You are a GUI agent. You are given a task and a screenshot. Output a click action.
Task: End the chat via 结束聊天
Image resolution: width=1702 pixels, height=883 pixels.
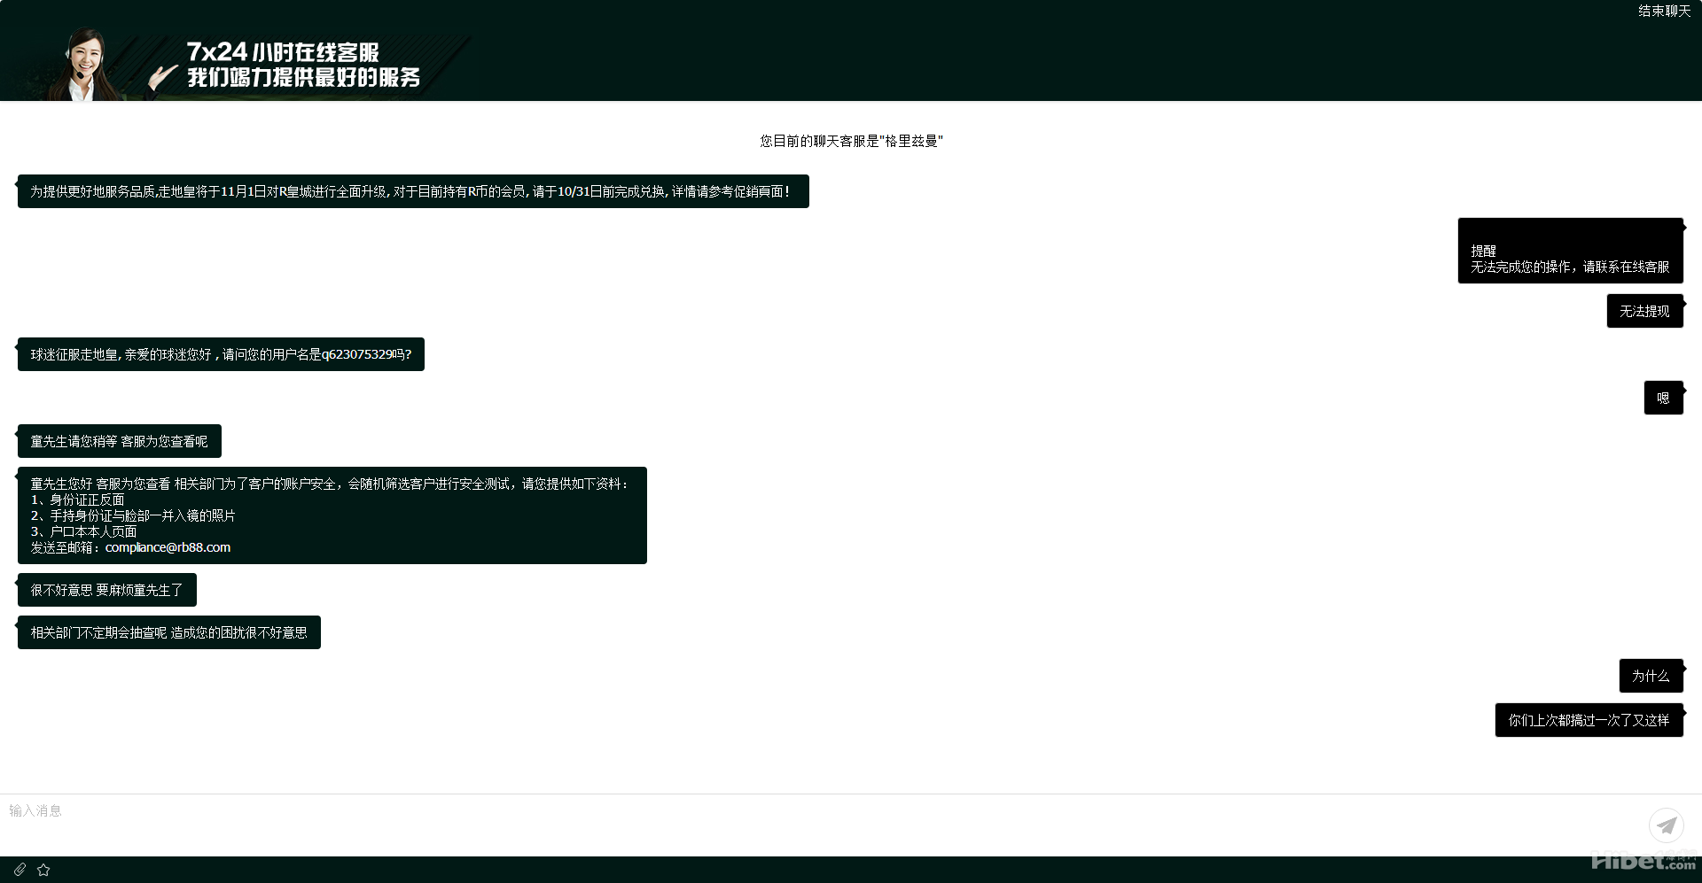(x=1664, y=12)
